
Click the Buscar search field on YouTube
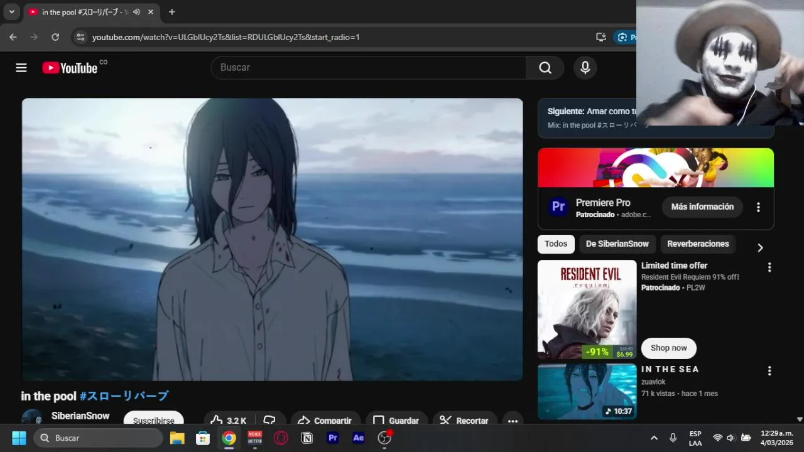(x=369, y=68)
